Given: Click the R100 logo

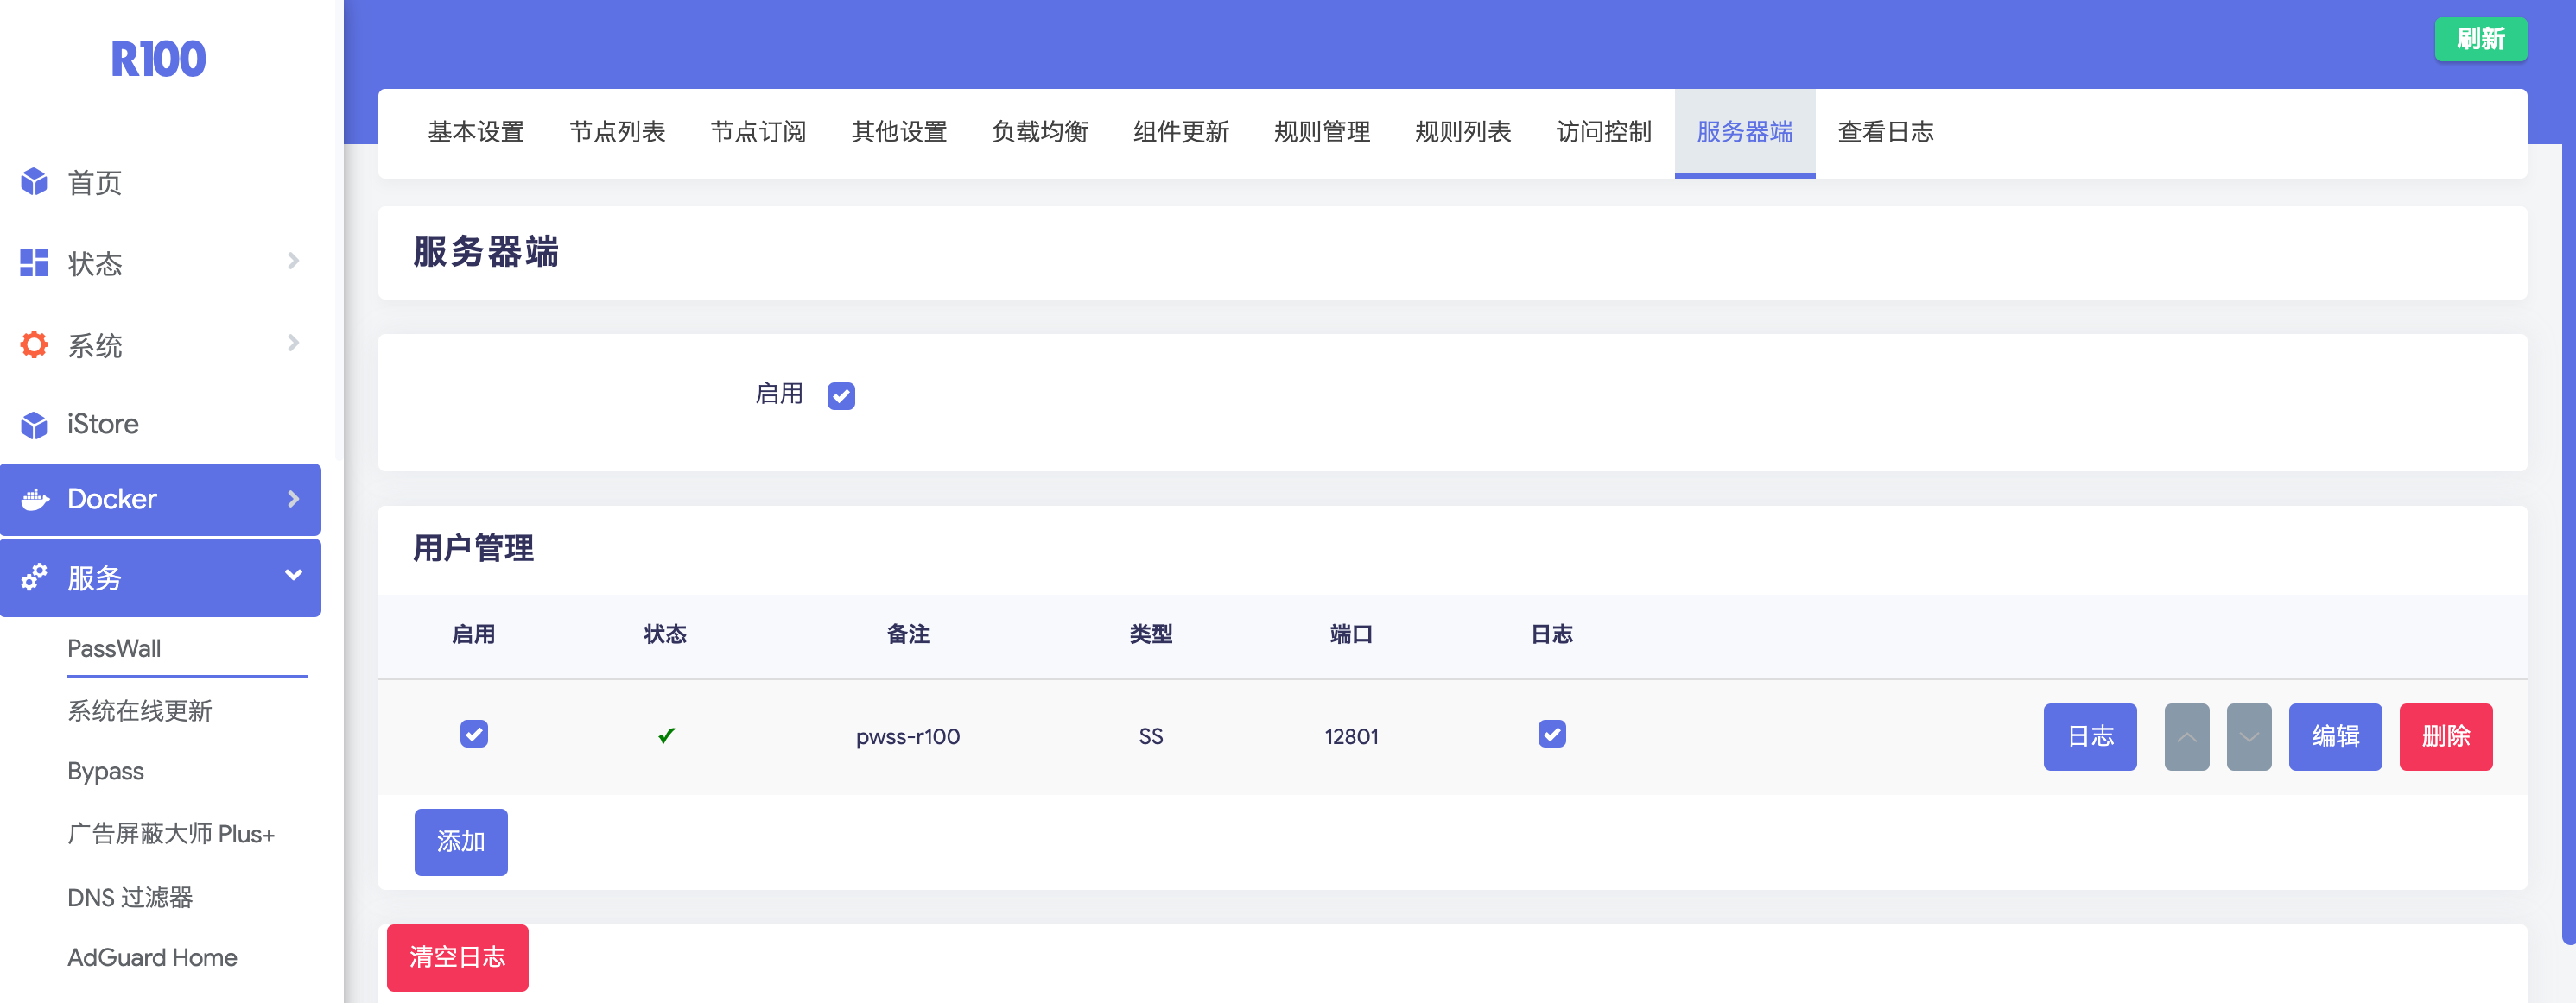Looking at the screenshot, I should point(158,60).
